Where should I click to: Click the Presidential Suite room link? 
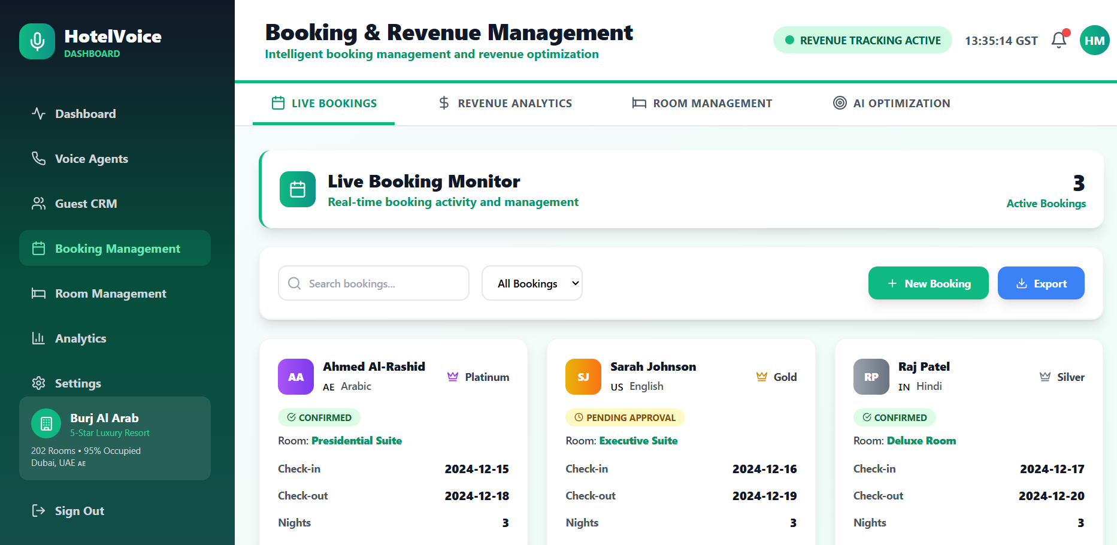[x=356, y=441]
